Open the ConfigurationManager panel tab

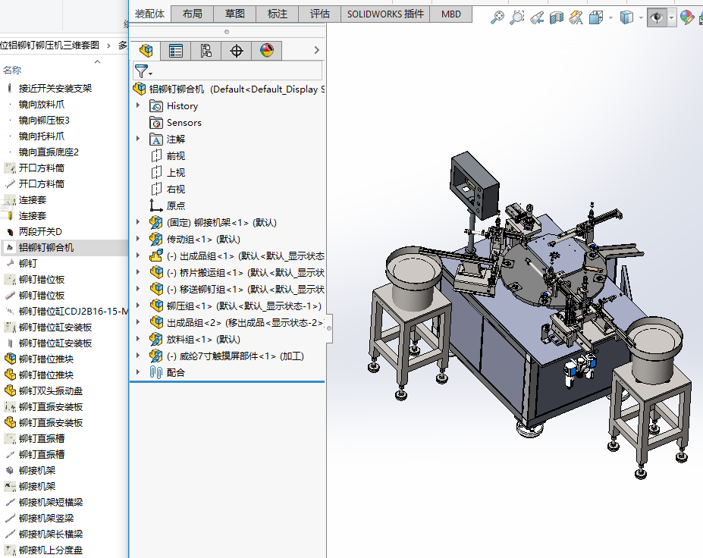point(206,51)
